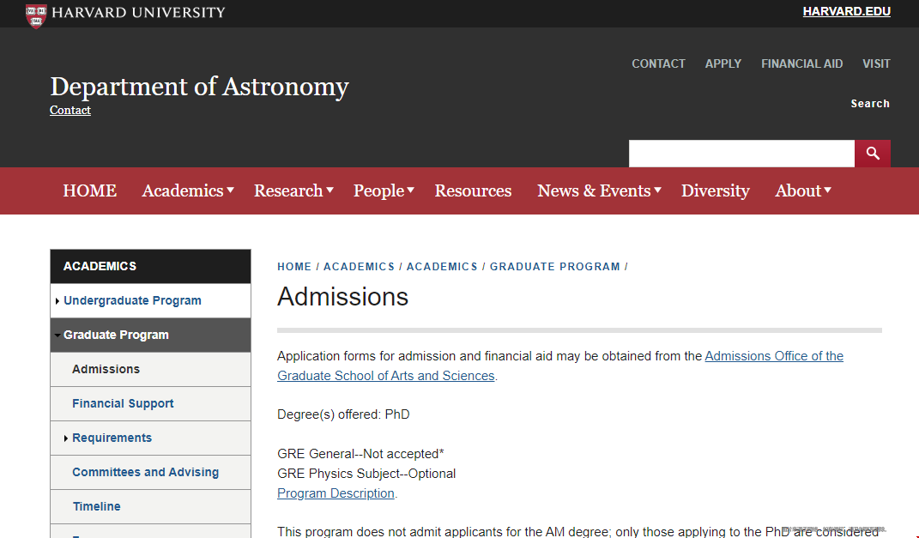Click the Search label above the search field

coord(870,104)
